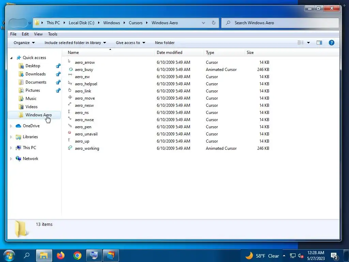
Task: Open the View menu
Action: pos(38,34)
